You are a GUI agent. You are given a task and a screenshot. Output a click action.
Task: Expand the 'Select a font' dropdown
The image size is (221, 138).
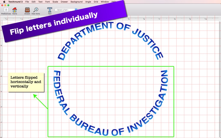[x=66, y=10]
